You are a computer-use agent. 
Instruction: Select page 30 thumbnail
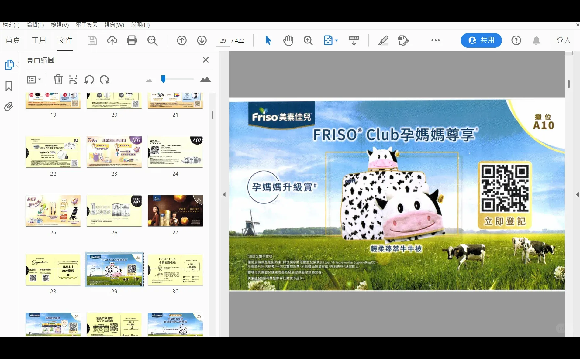click(x=175, y=269)
